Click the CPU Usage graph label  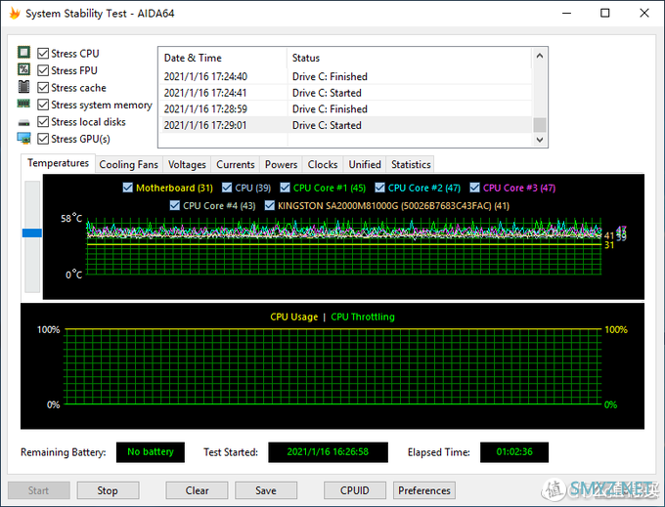(x=294, y=317)
